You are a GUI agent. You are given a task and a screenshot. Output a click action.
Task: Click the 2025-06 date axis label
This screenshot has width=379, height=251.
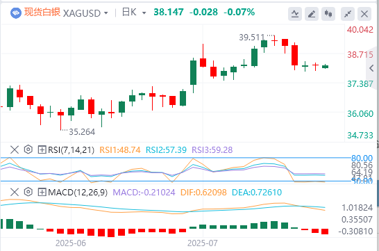click(71, 243)
